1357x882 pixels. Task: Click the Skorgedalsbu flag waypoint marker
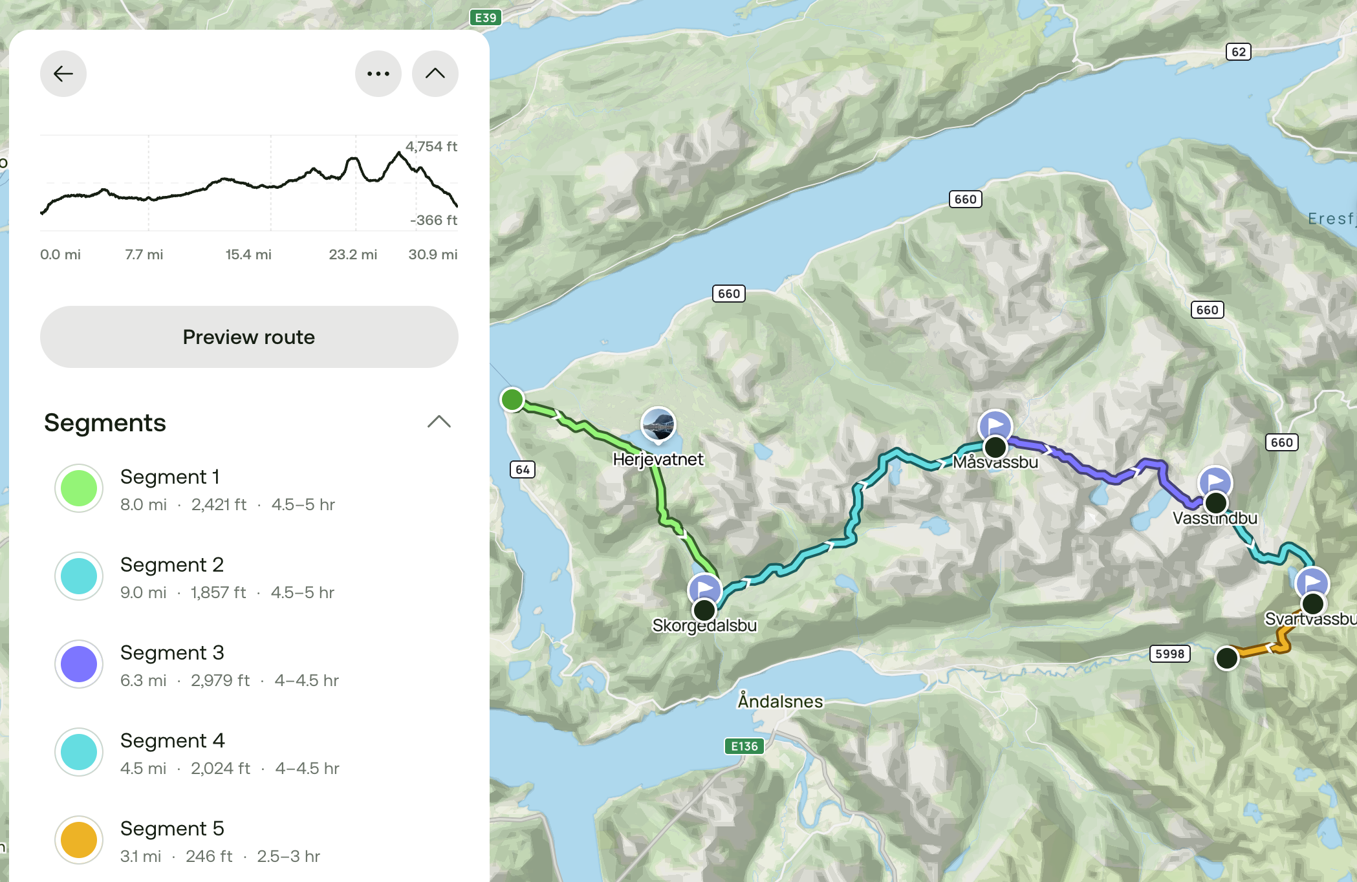[x=705, y=589]
